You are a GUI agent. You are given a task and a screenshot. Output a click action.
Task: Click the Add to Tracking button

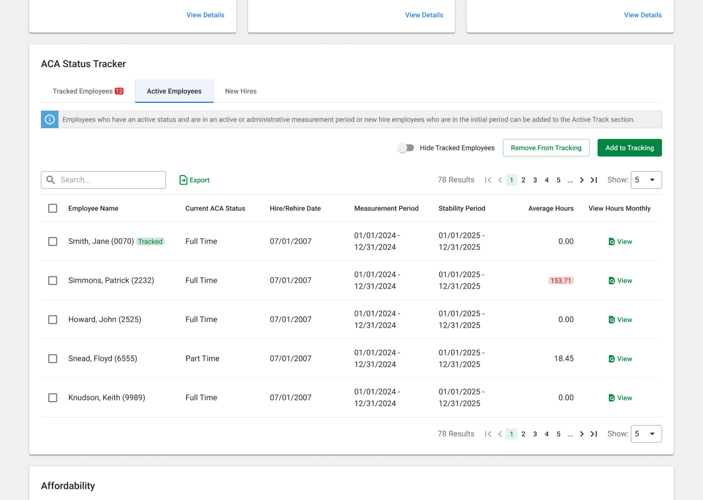(629, 148)
